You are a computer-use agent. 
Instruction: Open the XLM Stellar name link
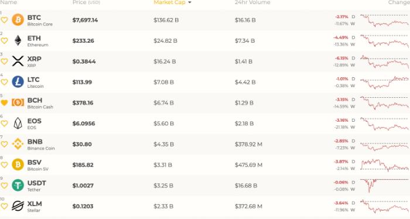(35, 207)
